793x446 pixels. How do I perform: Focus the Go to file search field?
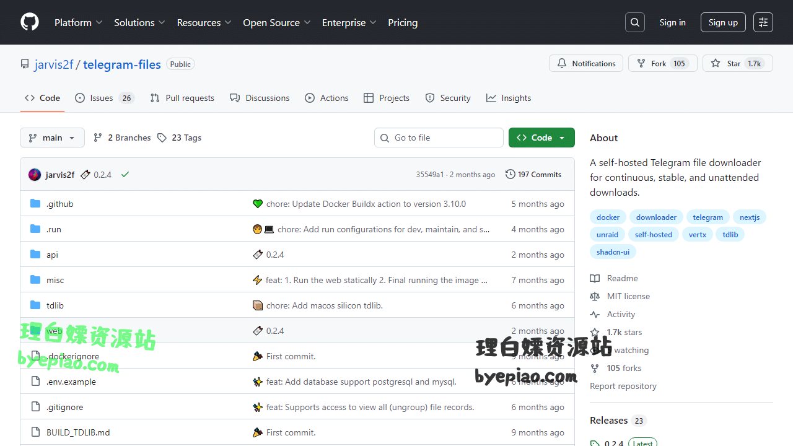pos(439,138)
